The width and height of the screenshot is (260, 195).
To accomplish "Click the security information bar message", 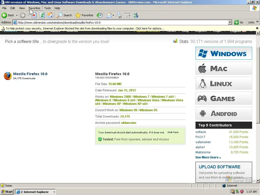I will (x=85, y=28).
